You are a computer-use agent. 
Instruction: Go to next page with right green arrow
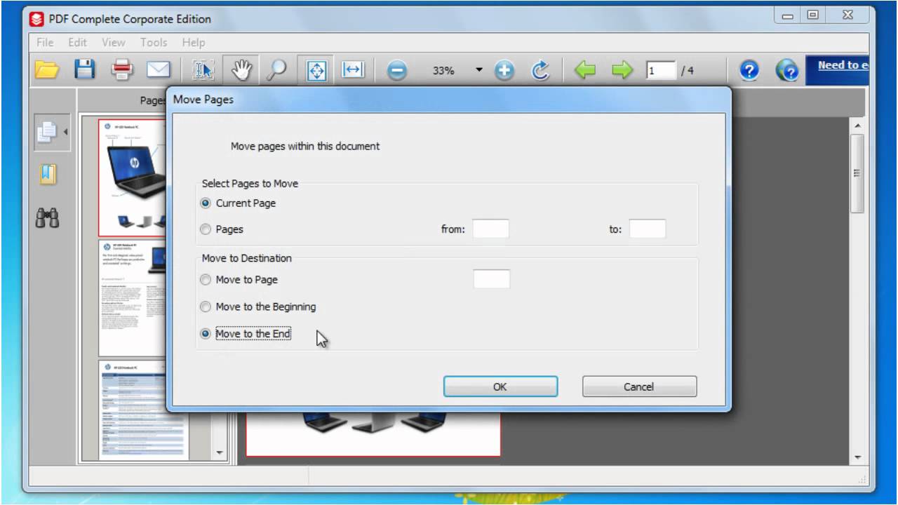pyautogui.click(x=622, y=70)
